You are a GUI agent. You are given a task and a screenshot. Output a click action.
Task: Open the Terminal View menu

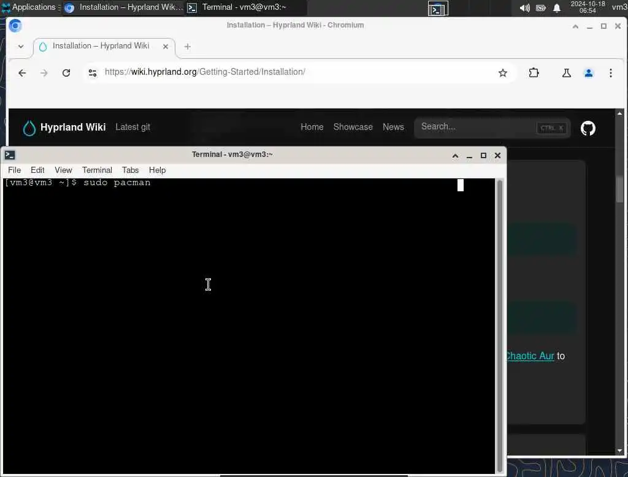[x=63, y=170]
